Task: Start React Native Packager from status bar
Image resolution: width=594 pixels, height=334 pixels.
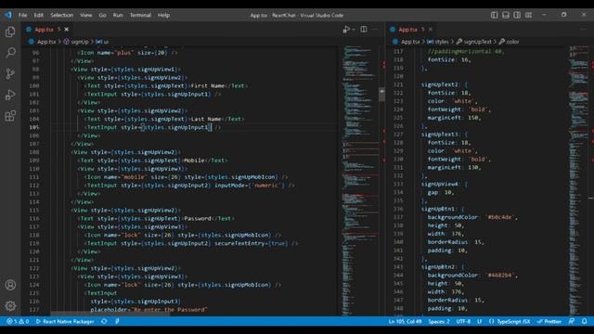Action: point(65,322)
